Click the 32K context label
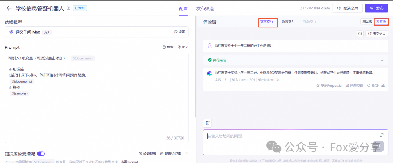The height and width of the screenshot is (163, 393). (x=47, y=32)
